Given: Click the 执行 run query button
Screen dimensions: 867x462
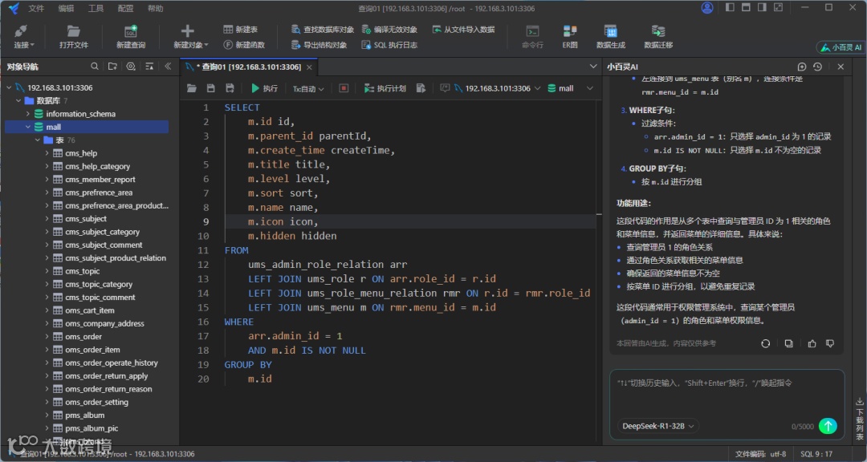Looking at the screenshot, I should pyautogui.click(x=264, y=88).
